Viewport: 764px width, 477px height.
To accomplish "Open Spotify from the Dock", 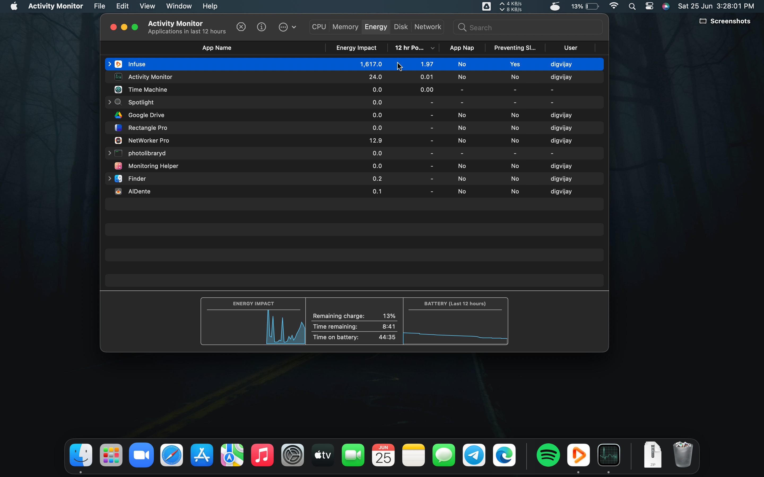I will [548, 455].
